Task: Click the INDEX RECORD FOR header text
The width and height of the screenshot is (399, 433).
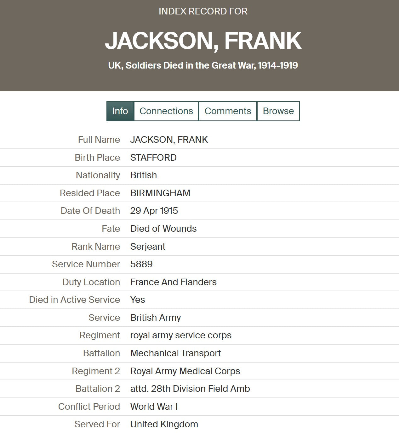Action: point(203,11)
